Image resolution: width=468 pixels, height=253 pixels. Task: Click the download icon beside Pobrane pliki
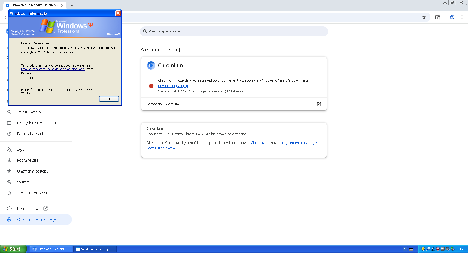[x=9, y=160]
